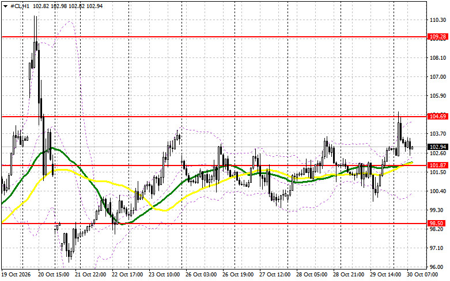Click the 28 Oct 05:00 time label
The width and height of the screenshot is (450, 281).
[x=312, y=275]
